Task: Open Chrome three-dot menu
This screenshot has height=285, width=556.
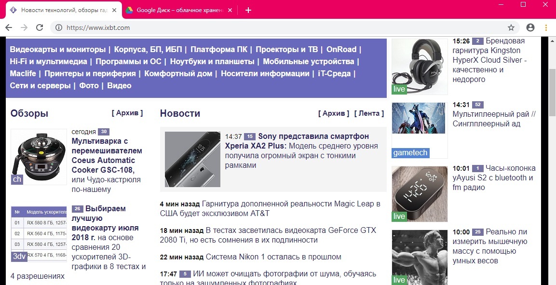Action: 546,27
